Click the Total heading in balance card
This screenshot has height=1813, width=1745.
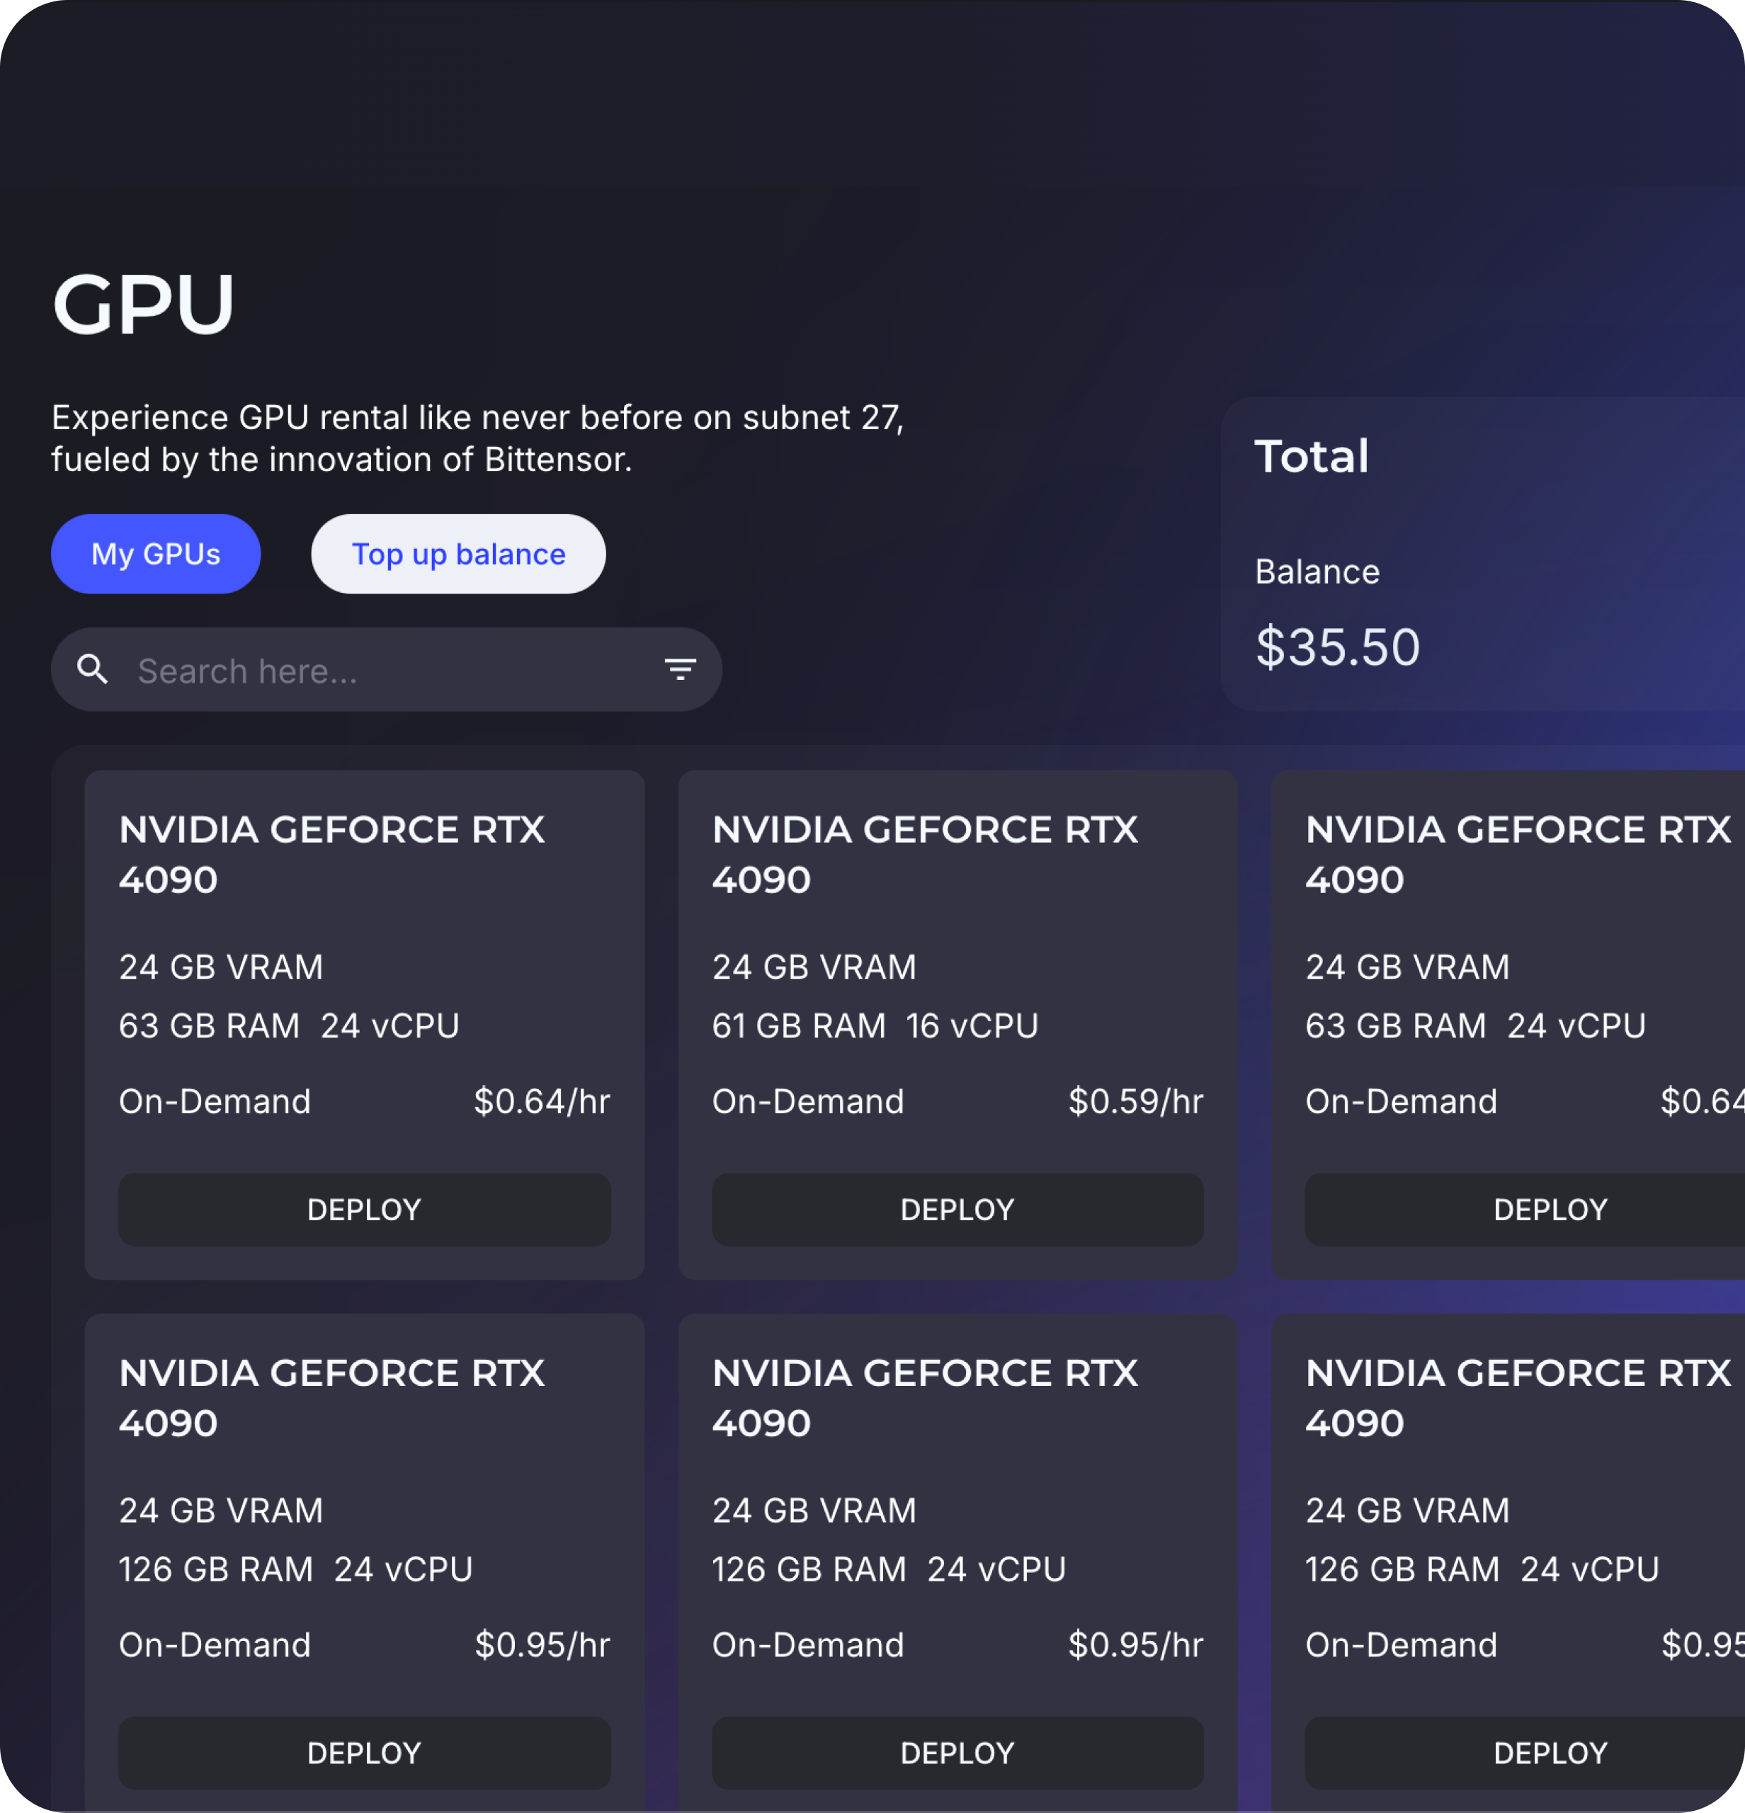tap(1312, 456)
